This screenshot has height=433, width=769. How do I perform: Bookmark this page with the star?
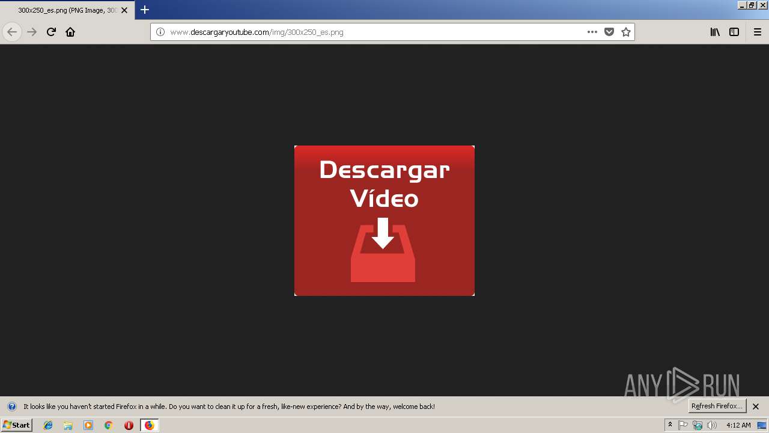coord(626,32)
